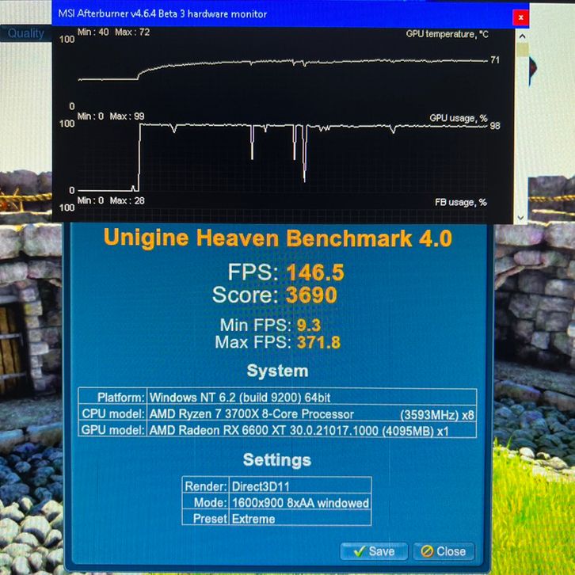Click the Preset Extreme settings row
This screenshot has height=575, width=575.
click(x=276, y=519)
